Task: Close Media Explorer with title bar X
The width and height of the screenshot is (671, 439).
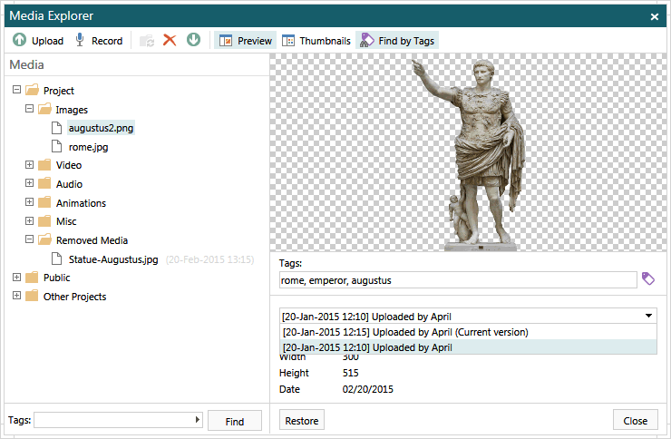Action: click(x=655, y=16)
